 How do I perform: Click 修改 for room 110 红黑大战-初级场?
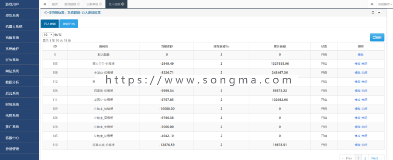point(357,145)
